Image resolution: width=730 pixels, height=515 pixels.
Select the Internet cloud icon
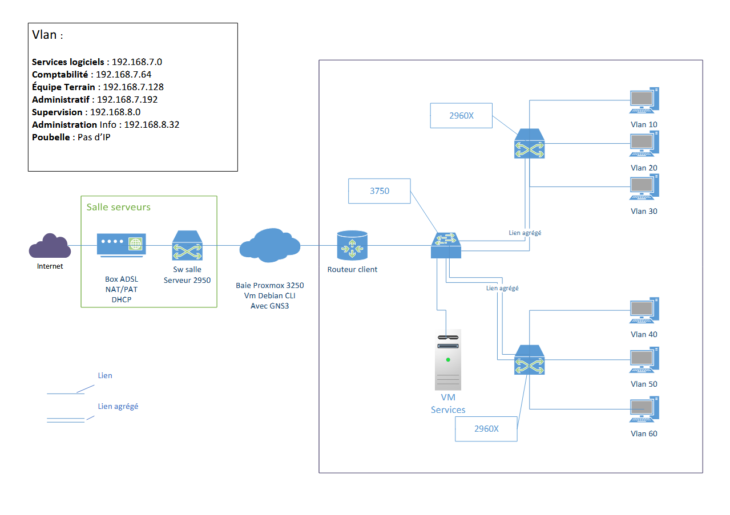(x=50, y=246)
